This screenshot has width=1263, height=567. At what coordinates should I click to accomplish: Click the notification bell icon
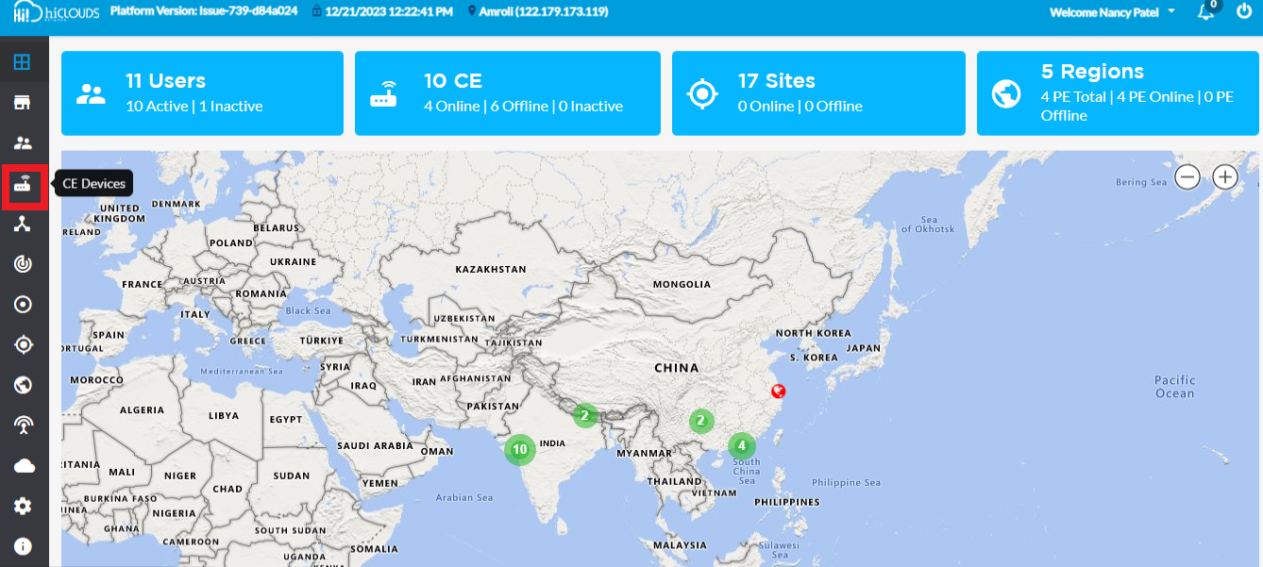tap(1205, 12)
